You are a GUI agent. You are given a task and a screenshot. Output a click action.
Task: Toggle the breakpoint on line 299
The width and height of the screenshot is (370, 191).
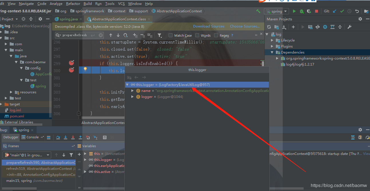coord(72,63)
